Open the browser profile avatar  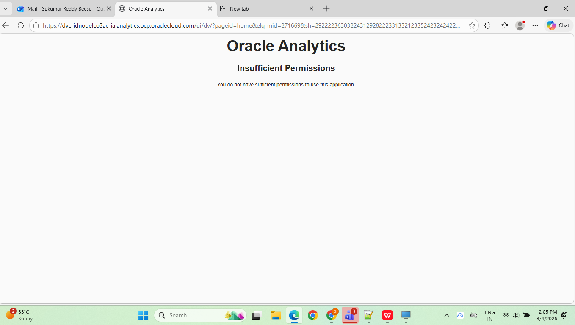(520, 25)
